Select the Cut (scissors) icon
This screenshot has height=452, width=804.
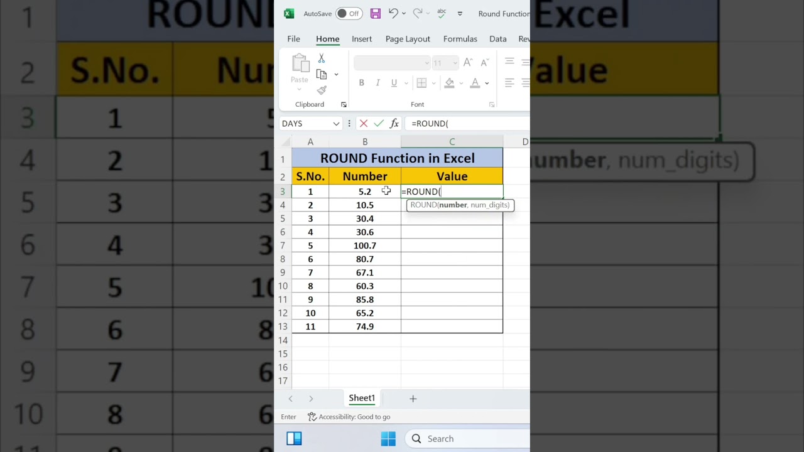tap(321, 58)
